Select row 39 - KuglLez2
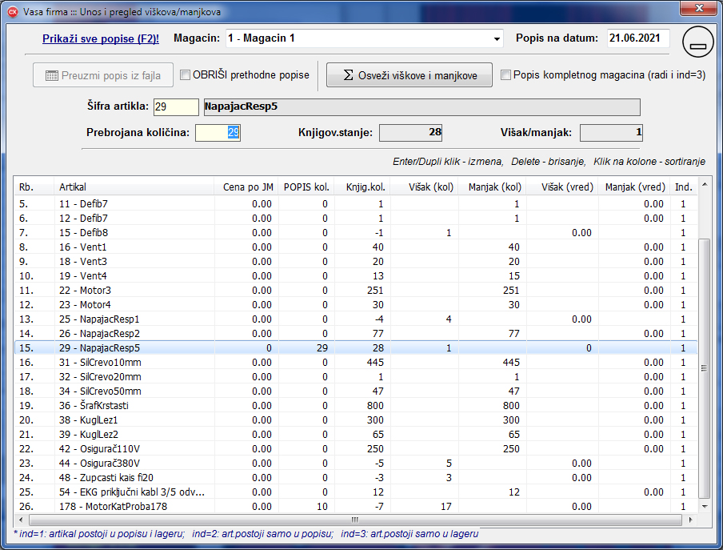The width and height of the screenshot is (723, 550). coord(356,435)
